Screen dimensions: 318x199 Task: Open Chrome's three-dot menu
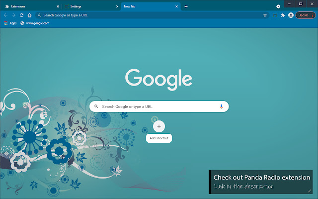tap(313, 15)
